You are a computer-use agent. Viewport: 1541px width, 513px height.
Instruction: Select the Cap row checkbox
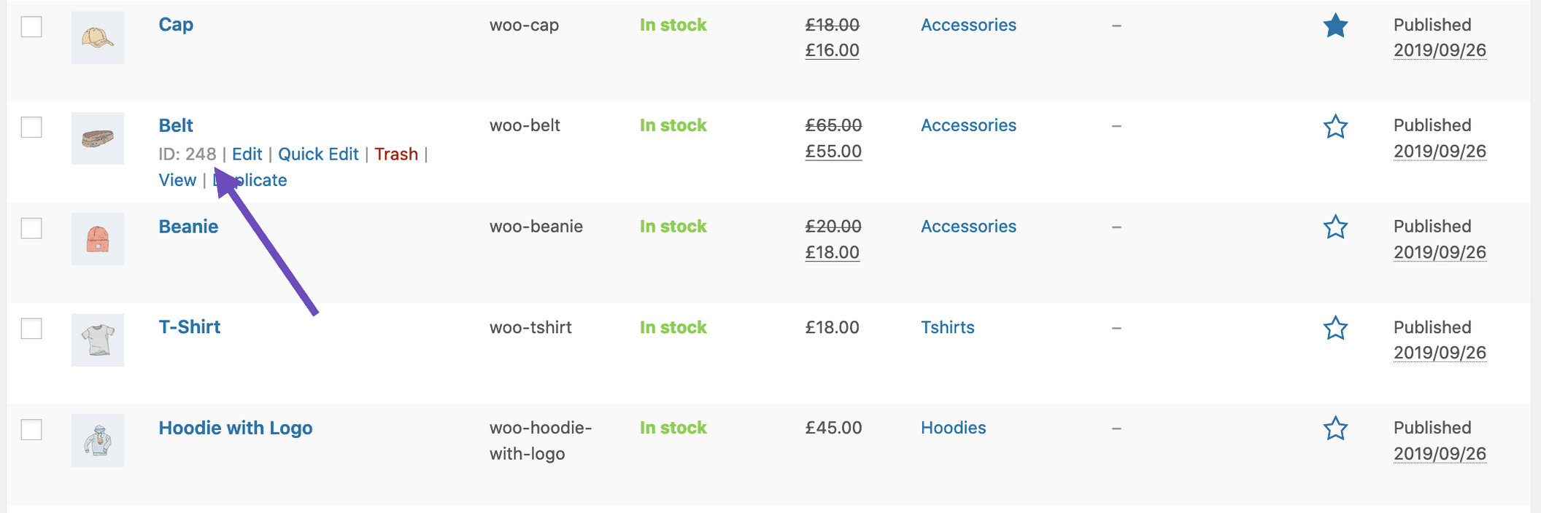[31, 26]
